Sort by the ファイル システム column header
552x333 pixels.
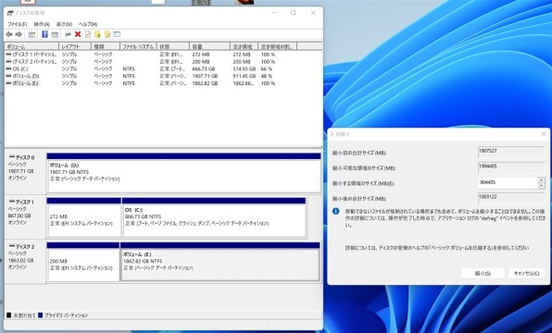click(x=138, y=46)
